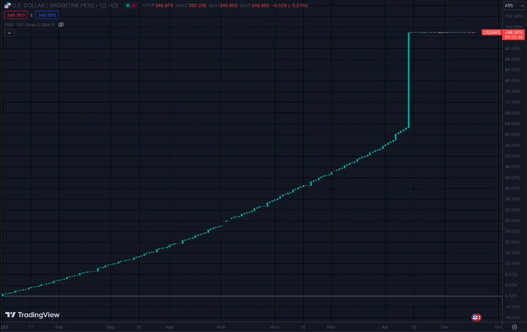This screenshot has width=527, height=332.
Task: Click the tall green August devaluation candle
Action: 408,80
